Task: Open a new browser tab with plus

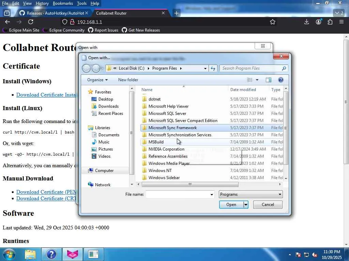Action: (x=176, y=13)
